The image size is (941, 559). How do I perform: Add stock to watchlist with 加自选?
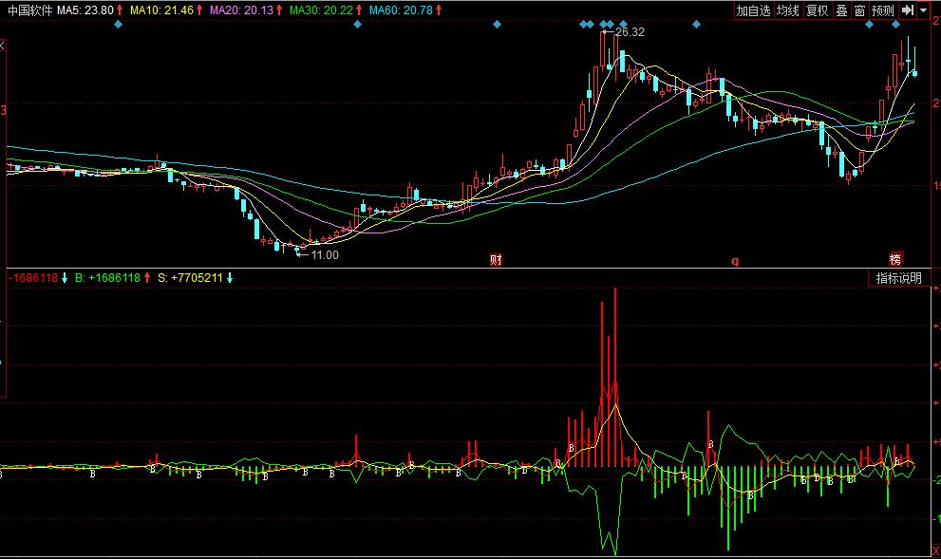[753, 10]
